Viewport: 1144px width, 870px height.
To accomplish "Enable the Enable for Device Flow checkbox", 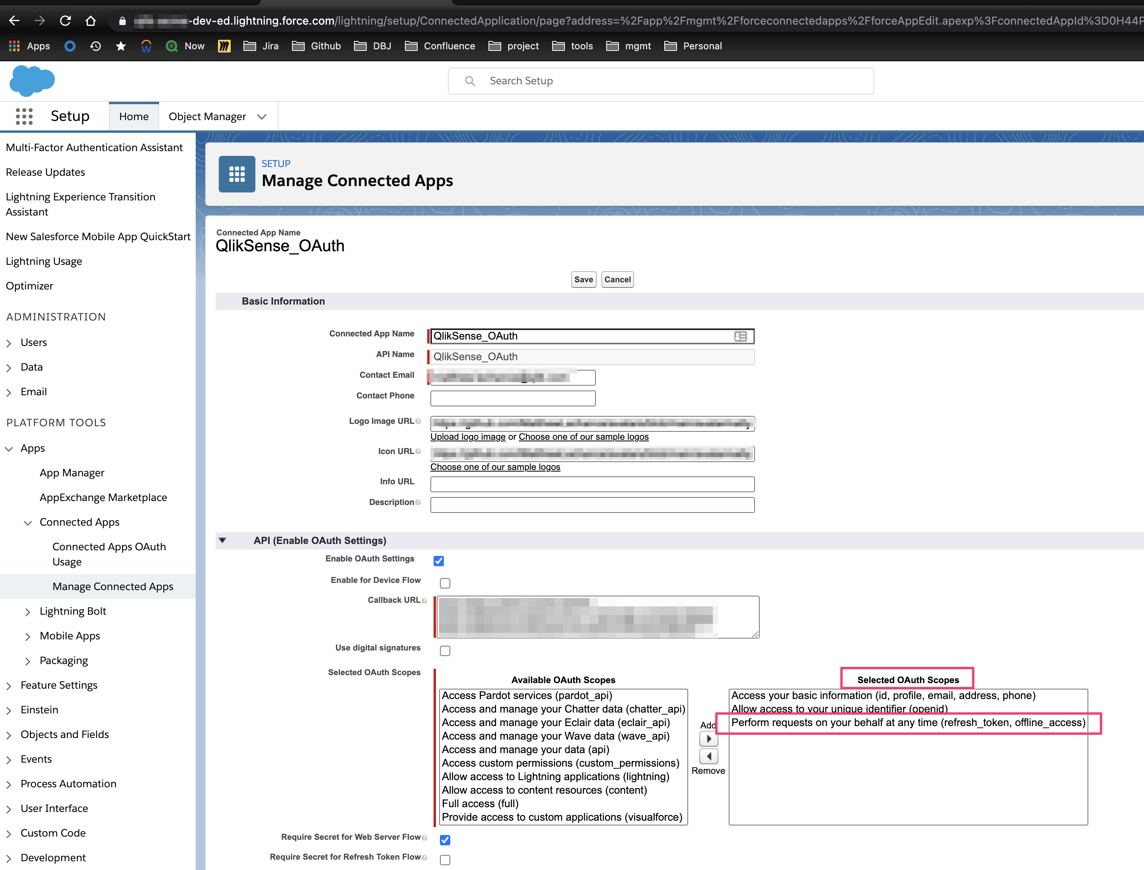I will [445, 583].
